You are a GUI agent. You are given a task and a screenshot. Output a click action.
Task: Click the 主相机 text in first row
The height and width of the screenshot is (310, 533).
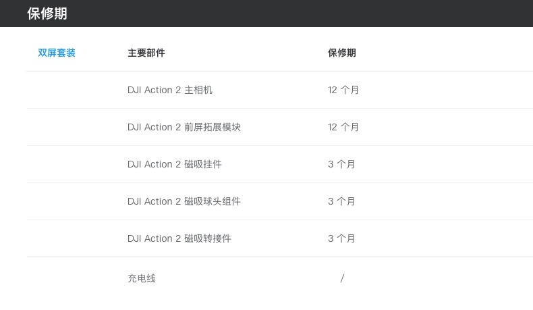198,90
